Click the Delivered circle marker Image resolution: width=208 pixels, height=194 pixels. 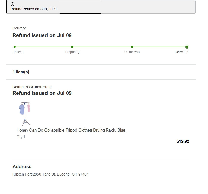[187, 47]
